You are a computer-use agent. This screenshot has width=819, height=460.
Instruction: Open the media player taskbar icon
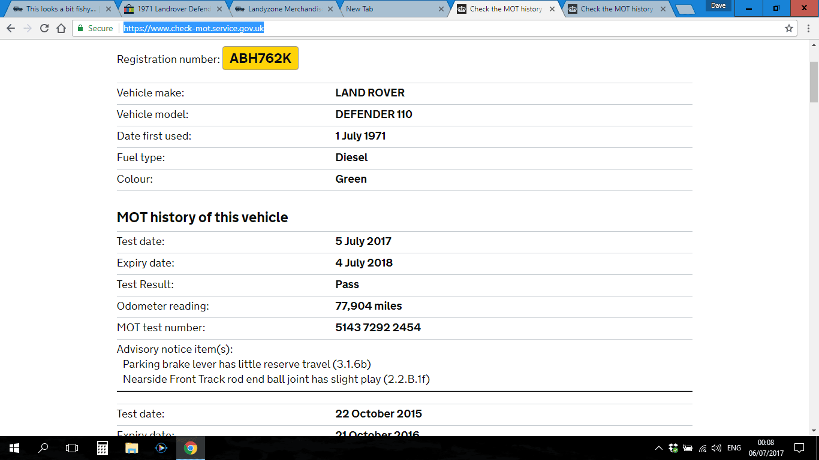click(x=161, y=448)
